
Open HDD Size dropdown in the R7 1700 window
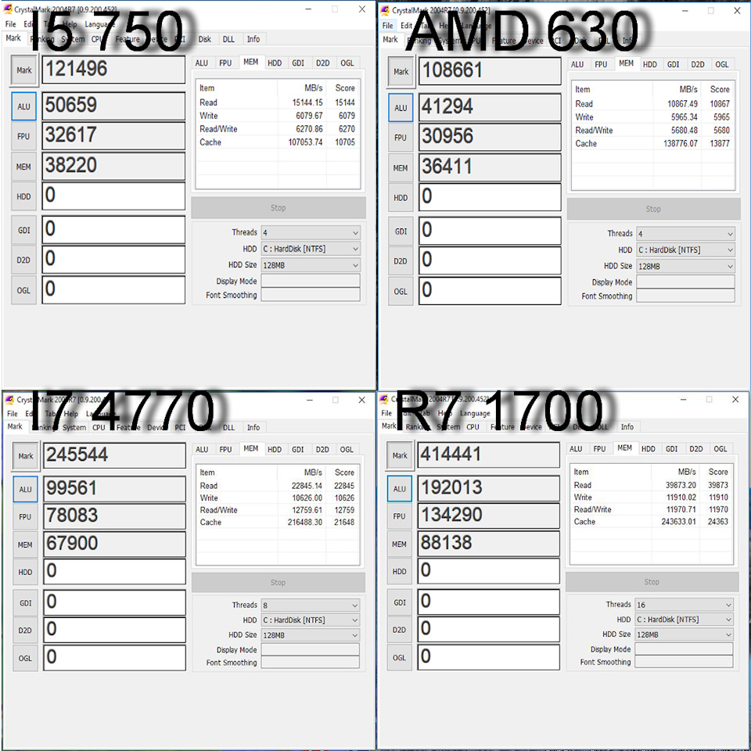684,634
